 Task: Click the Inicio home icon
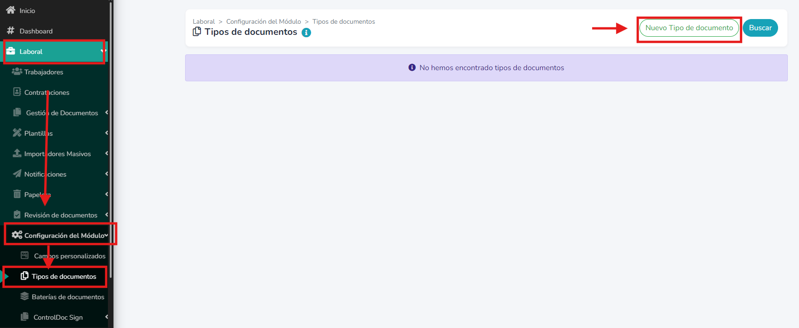coord(10,10)
